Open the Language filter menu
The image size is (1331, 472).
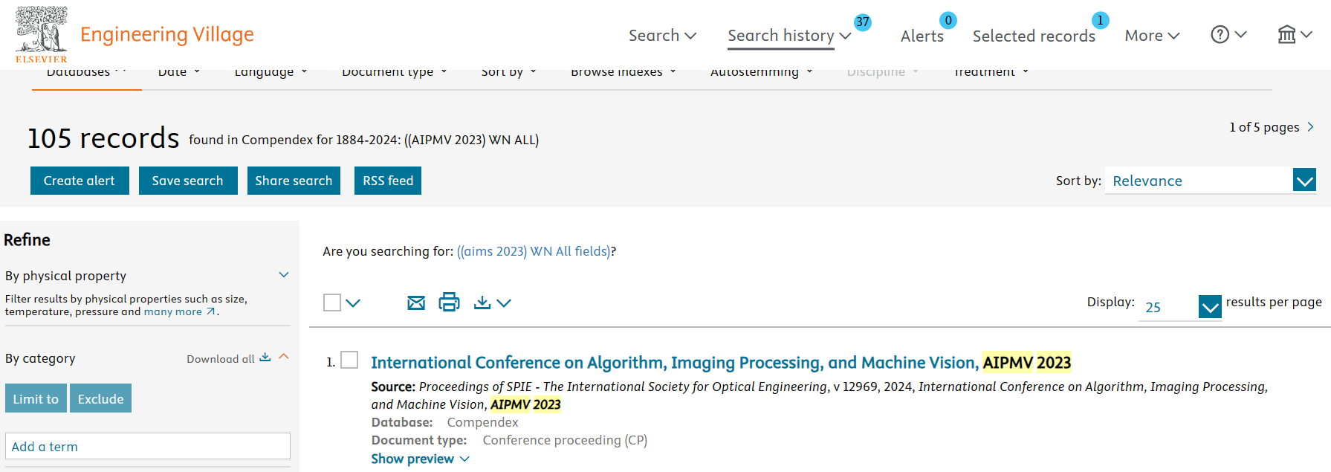click(x=271, y=72)
